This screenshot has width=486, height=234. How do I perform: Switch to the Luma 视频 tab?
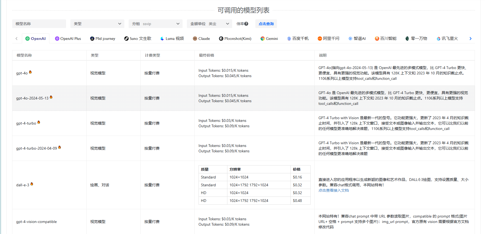172,39
